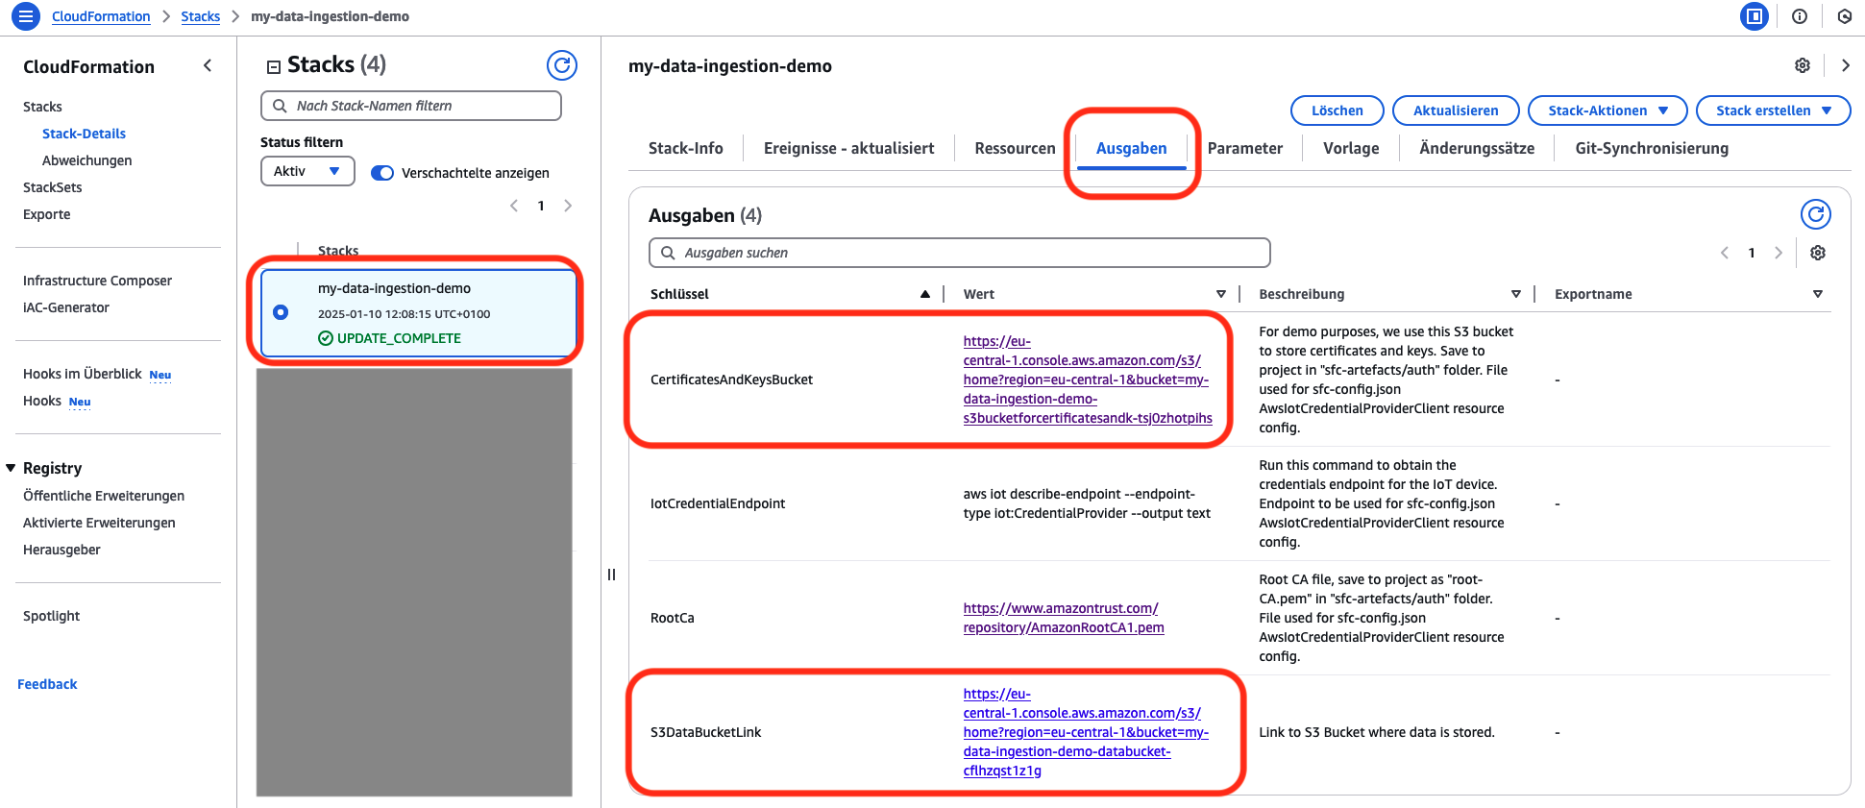Image resolution: width=1865 pixels, height=808 pixels.
Task: Select the IotCredentialEndpoint key cell
Action: click(x=718, y=503)
